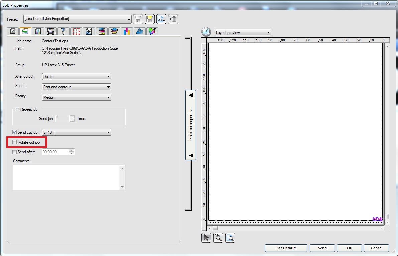Click the preview scroll up arrow
Image resolution: width=398 pixels, height=256 pixels.
387,46
